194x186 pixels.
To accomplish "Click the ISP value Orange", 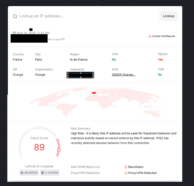I will tap(18, 75).
